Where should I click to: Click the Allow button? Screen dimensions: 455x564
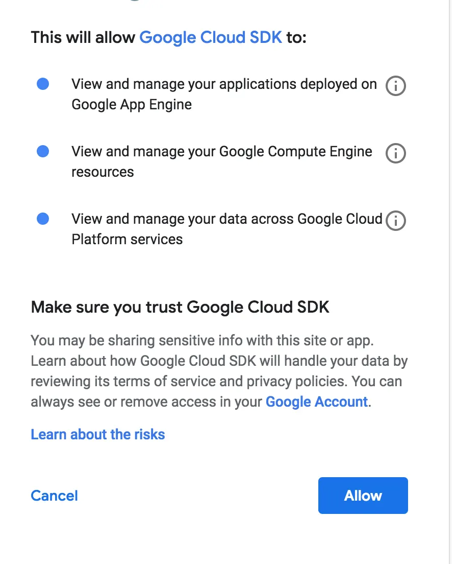point(363,495)
